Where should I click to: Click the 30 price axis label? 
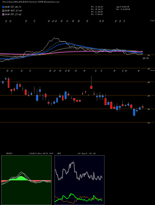click(148, 82)
